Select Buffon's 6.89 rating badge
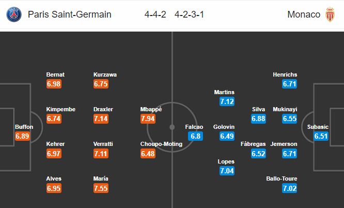Image resolution: width=344 pixels, height=208 pixels. click(x=22, y=136)
